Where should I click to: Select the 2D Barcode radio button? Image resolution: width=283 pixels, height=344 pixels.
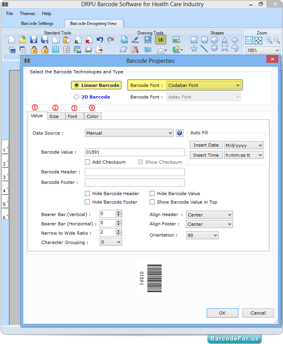(x=77, y=97)
